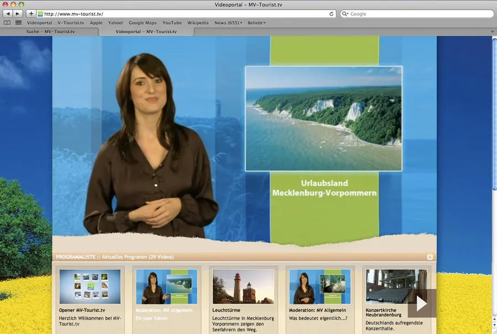The height and width of the screenshot is (334, 497).
Task: Open the YouTube bookmark
Action: click(172, 23)
